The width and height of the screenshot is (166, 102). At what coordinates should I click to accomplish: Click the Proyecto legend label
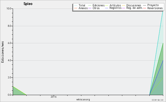(153, 5)
